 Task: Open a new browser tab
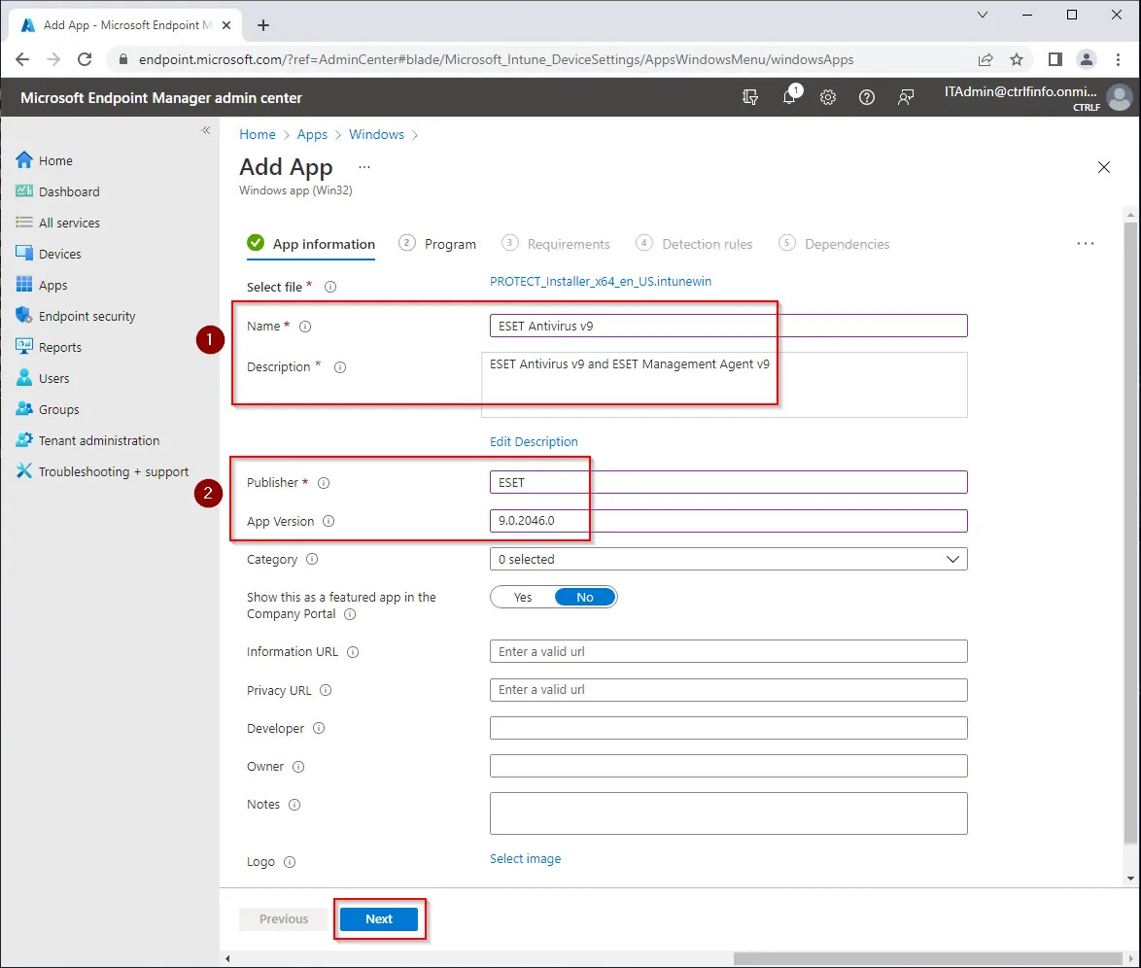[x=263, y=25]
